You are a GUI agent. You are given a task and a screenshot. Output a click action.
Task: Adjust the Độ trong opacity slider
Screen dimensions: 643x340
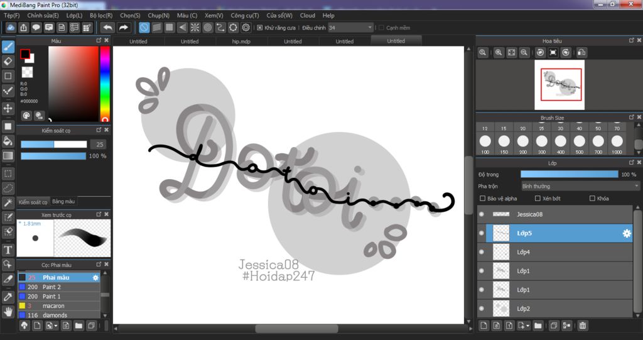pyautogui.click(x=569, y=175)
